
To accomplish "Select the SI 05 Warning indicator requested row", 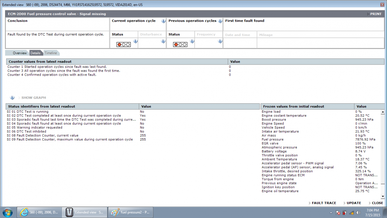I will [133, 127].
